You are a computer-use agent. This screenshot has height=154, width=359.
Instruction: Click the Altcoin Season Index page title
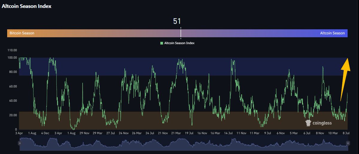[27, 6]
